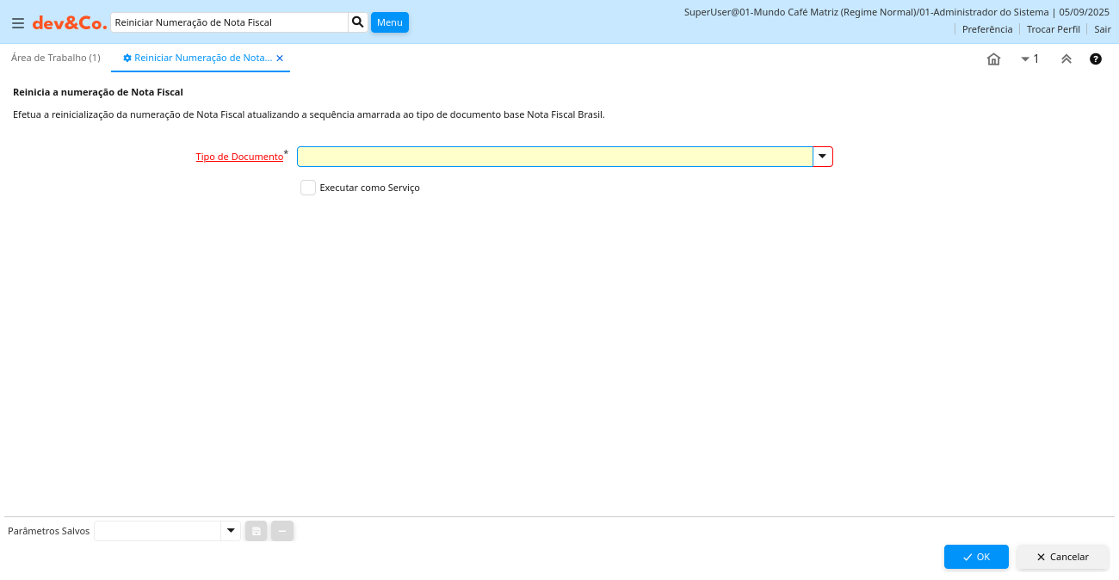This screenshot has width=1119, height=580.
Task: Open the hamburger main menu icon
Action: (18, 23)
